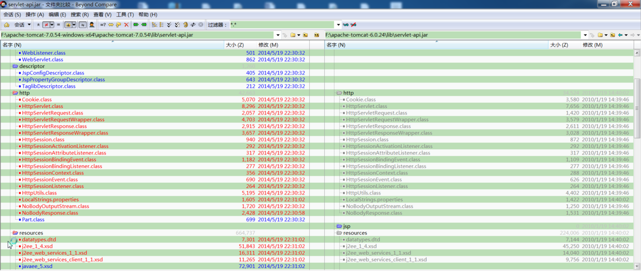Click the 过滤器 filter text field
641x271 pixels.
coord(282,24)
